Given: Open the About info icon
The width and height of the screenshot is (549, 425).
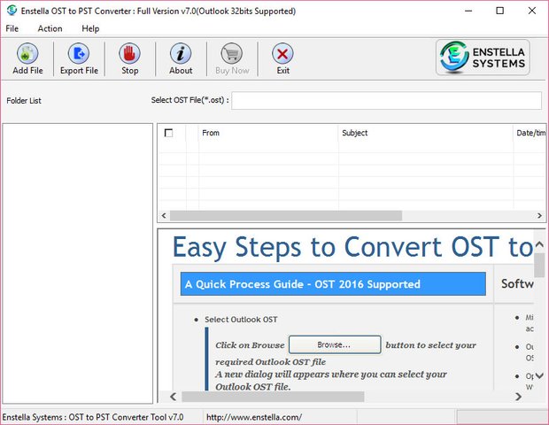Looking at the screenshot, I should pos(181,53).
